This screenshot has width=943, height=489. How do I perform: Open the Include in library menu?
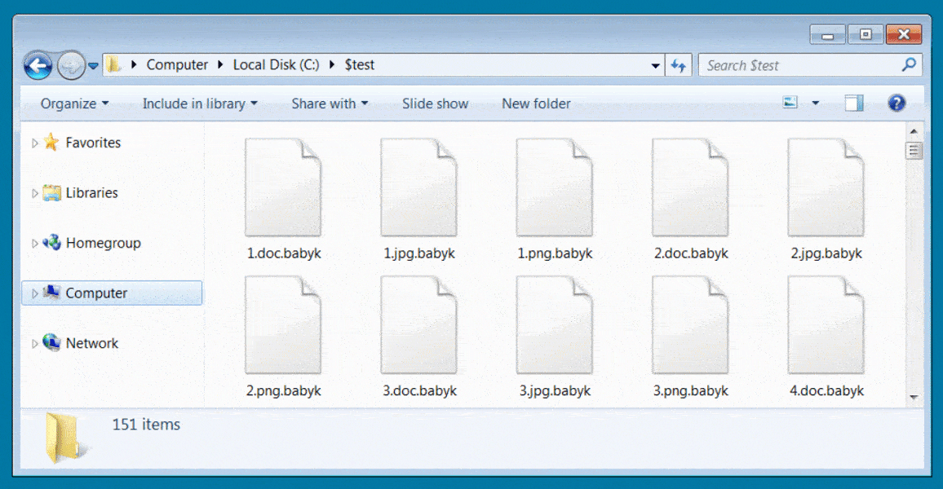click(200, 104)
